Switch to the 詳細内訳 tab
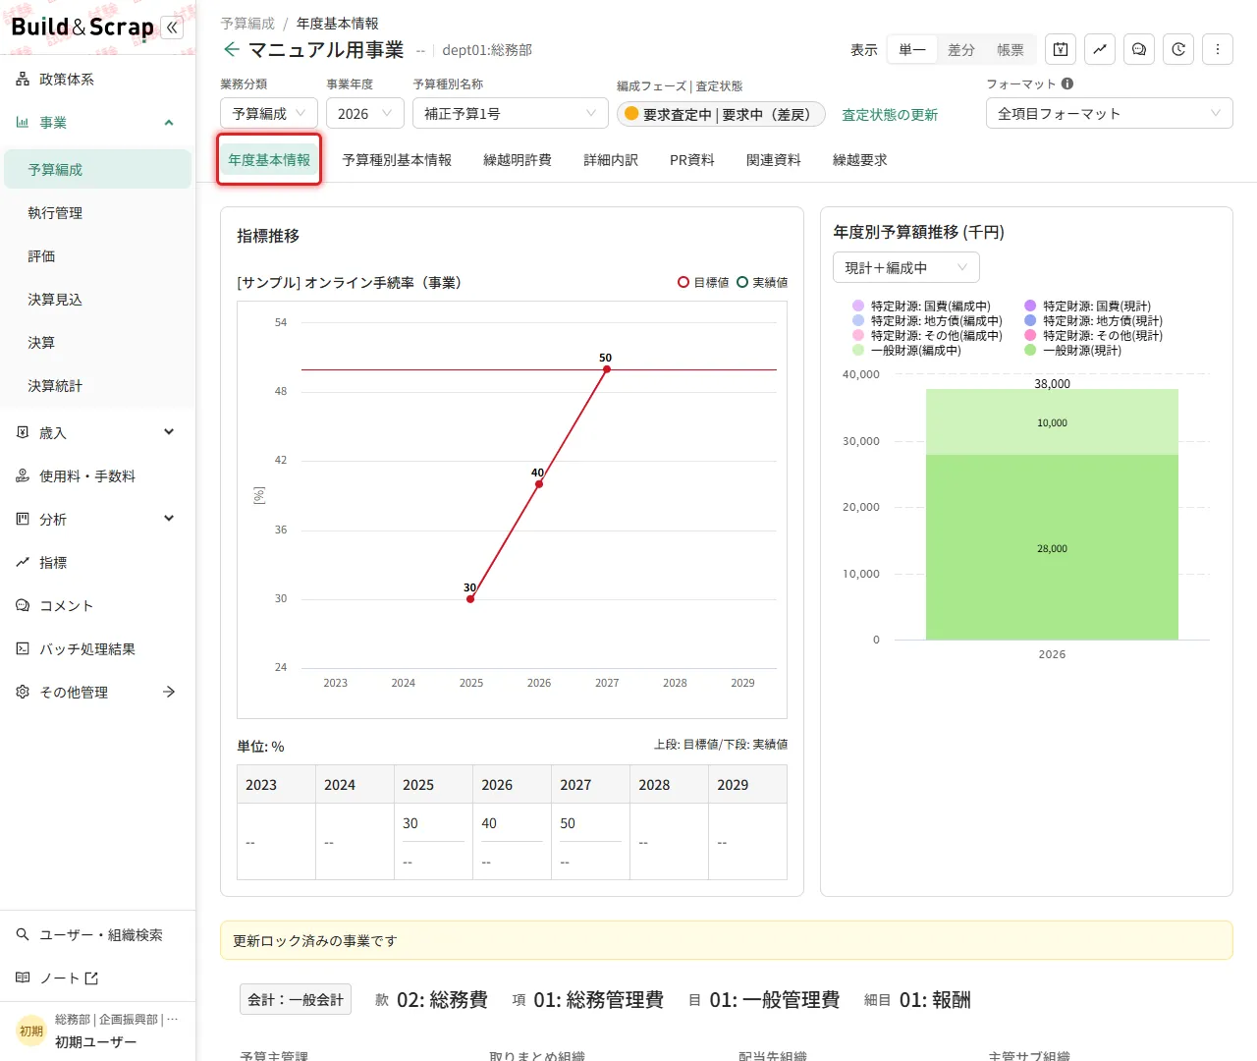 click(x=611, y=160)
